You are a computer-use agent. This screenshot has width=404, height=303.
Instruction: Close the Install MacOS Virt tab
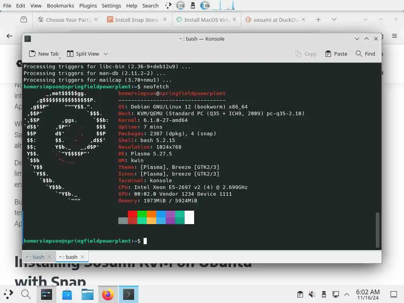[234, 19]
